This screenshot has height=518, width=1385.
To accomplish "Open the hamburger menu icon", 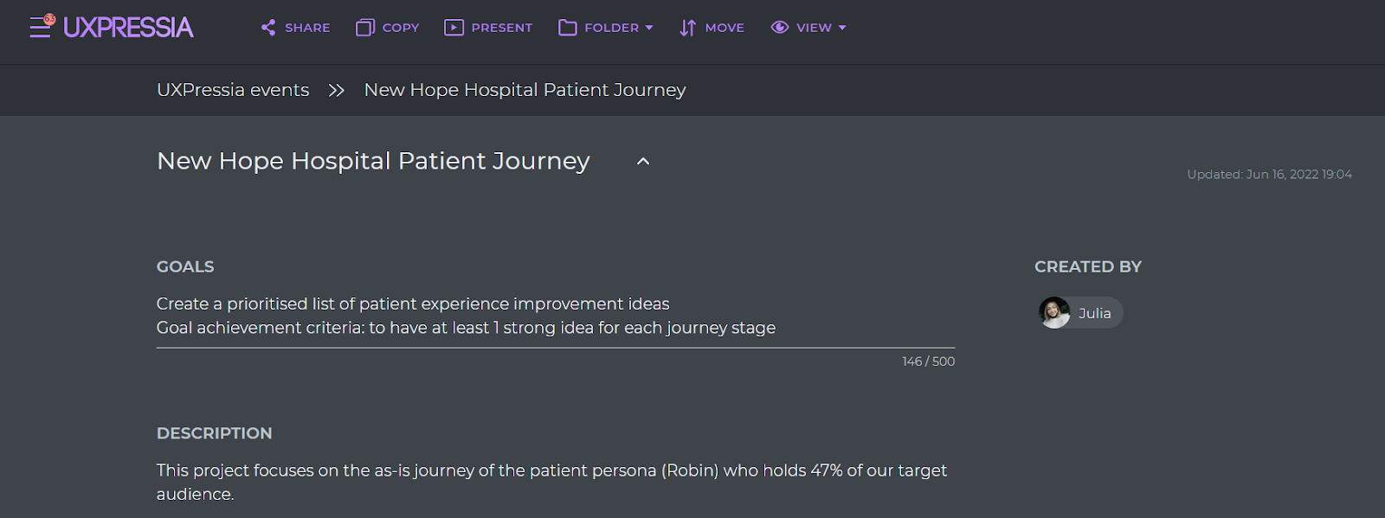I will [40, 29].
